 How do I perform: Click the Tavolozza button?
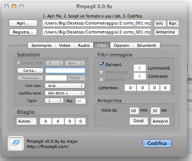coord(30,78)
